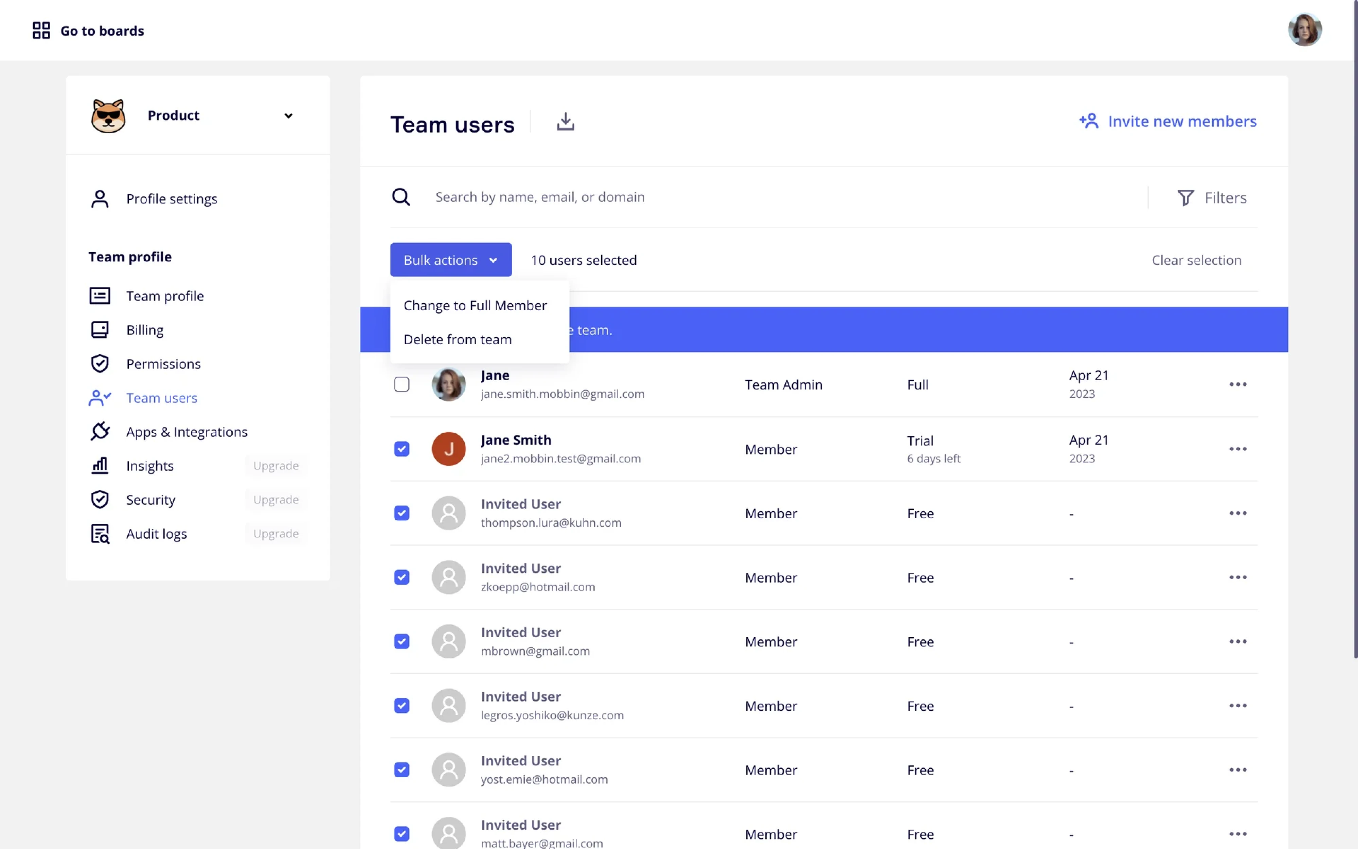Select Change to Full Member from menu

click(475, 306)
